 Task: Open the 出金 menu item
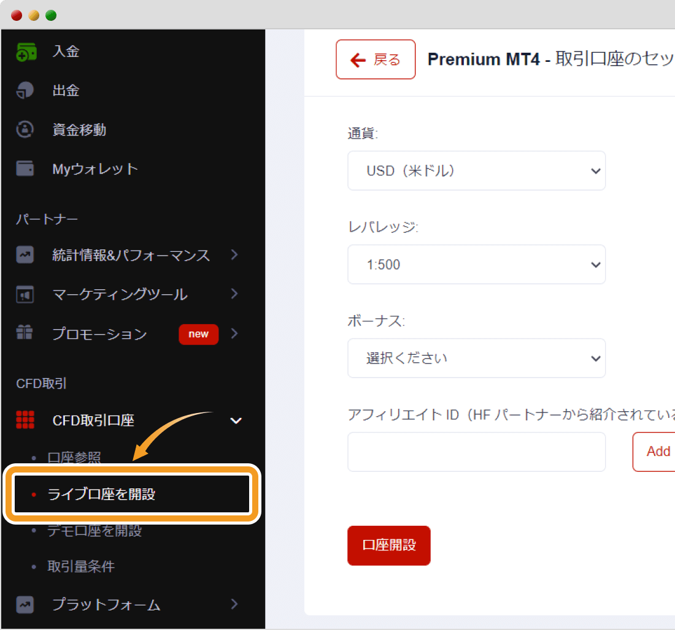66,91
